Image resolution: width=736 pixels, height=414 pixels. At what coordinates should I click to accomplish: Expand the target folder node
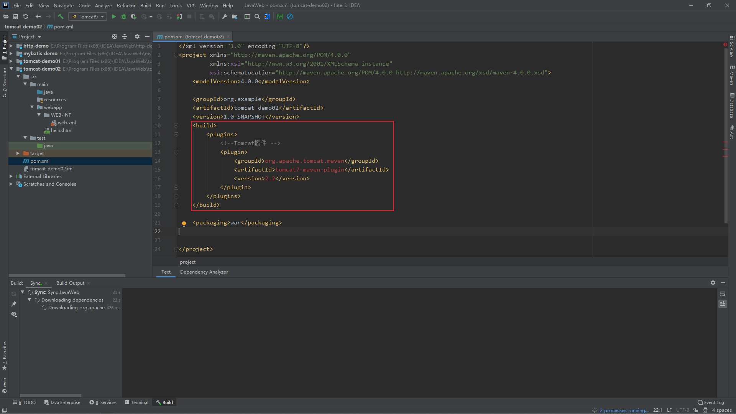click(x=18, y=153)
